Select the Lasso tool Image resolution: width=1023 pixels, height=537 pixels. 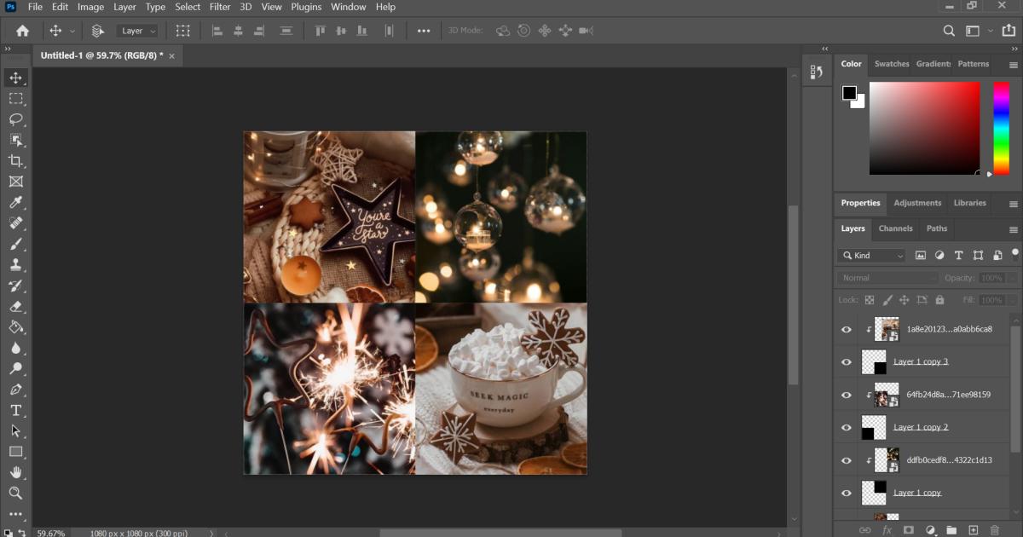click(x=15, y=119)
